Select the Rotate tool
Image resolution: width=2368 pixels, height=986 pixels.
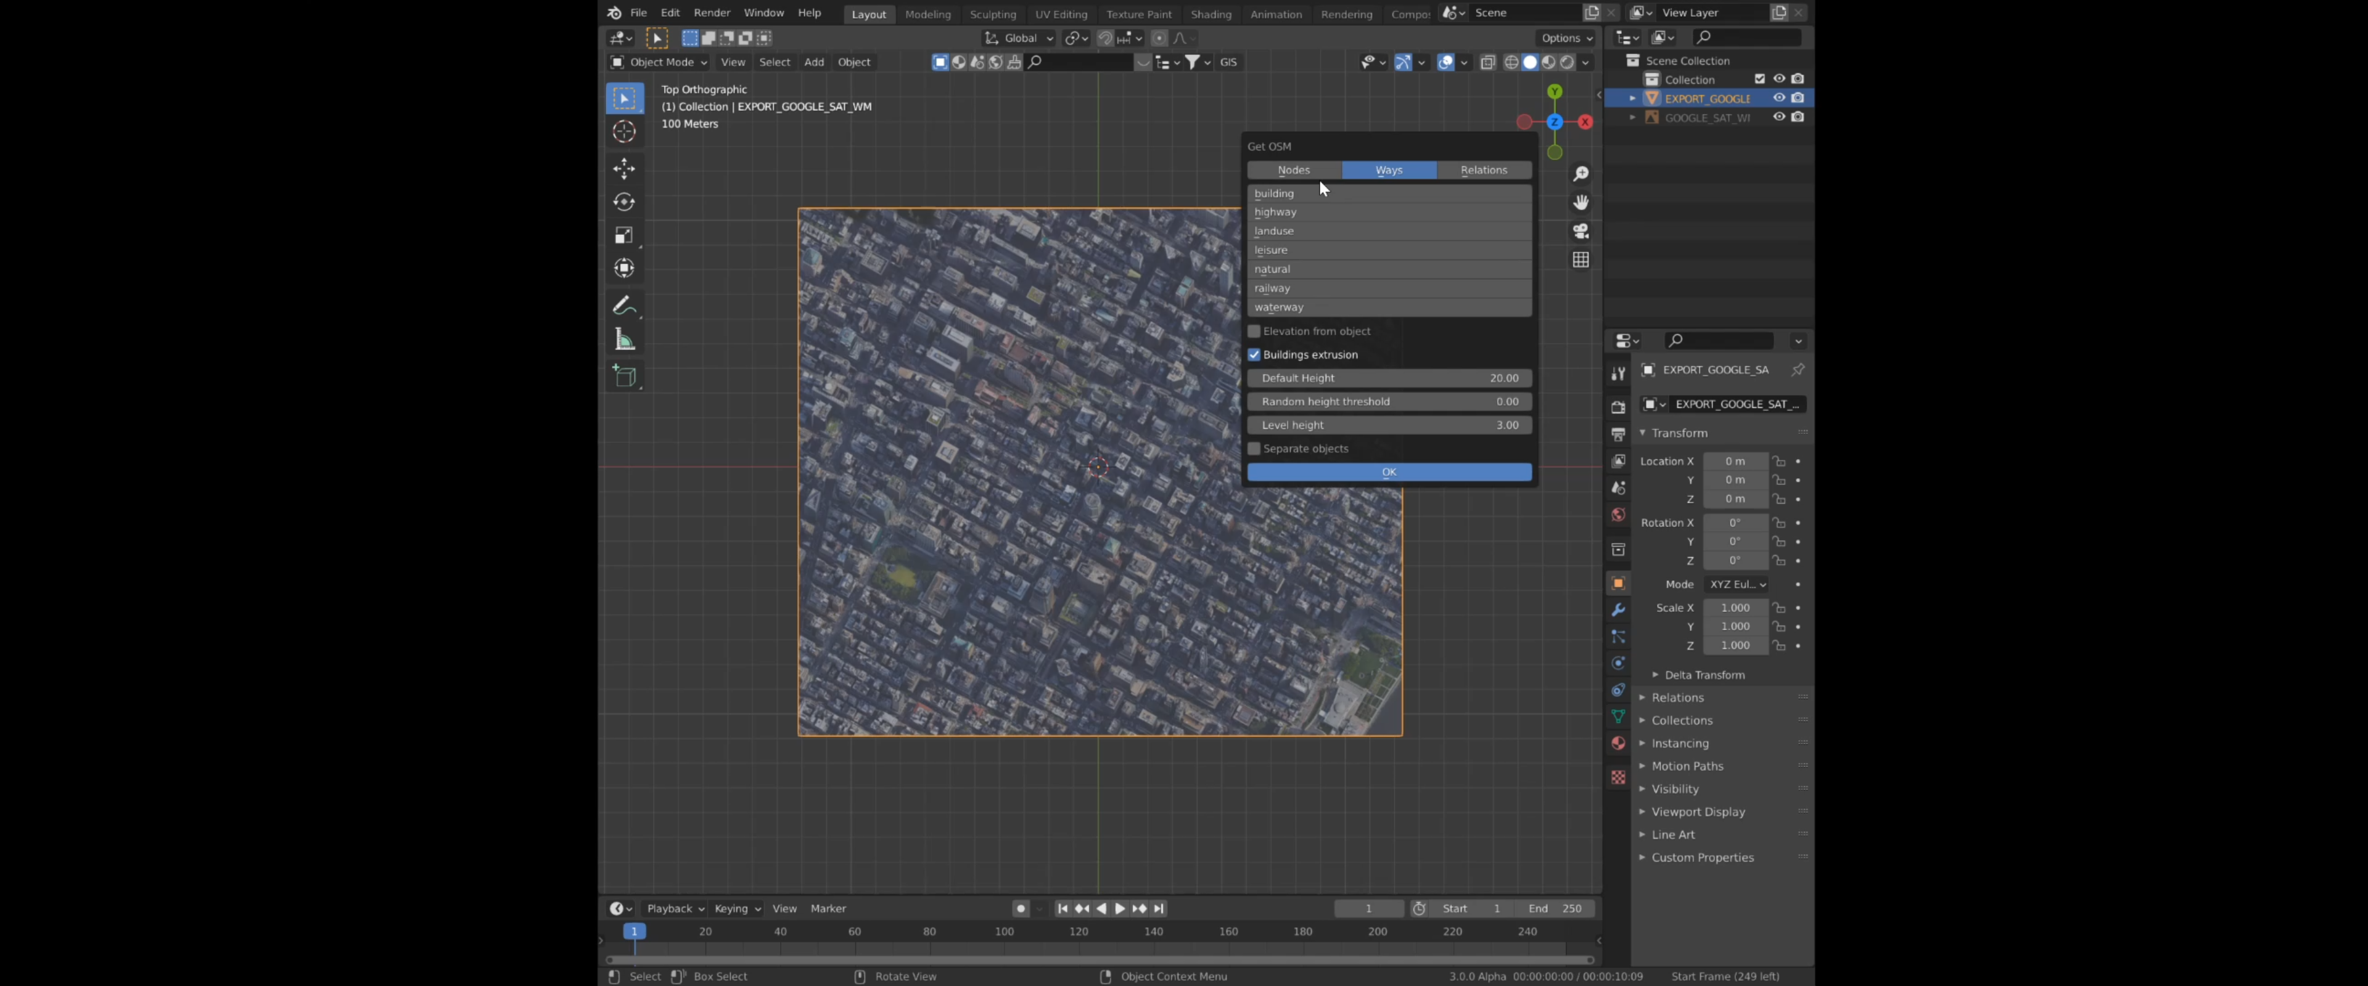[x=624, y=202]
